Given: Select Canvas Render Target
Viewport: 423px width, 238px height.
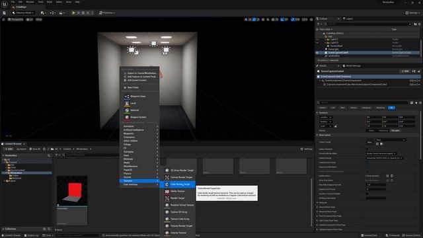Looking at the screenshot, I should (178, 177).
